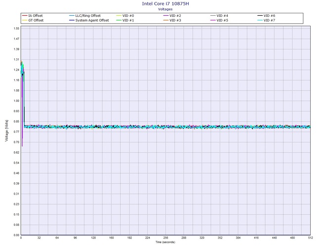Screen dimensions: 331x248
Task: Click the Intel Core i7 10875H title
Action: [x=165, y=3]
